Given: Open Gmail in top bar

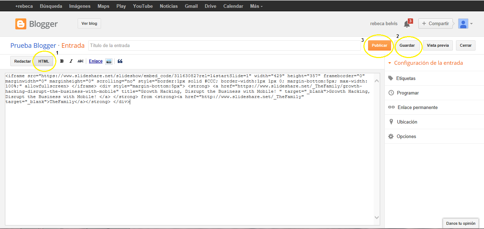Looking at the screenshot, I should tap(191, 6).
